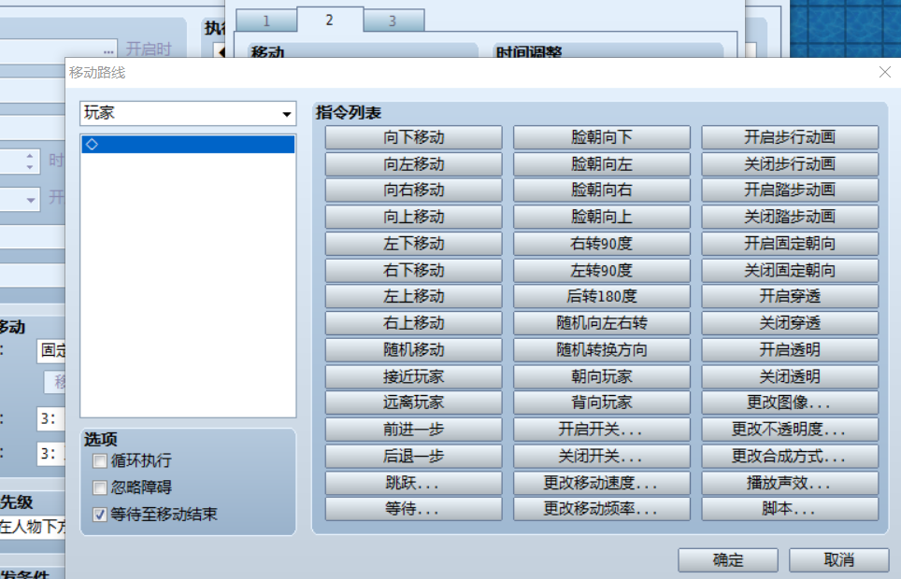Click the 脸朝向上 button
Image resolution: width=901 pixels, height=579 pixels.
tap(602, 217)
